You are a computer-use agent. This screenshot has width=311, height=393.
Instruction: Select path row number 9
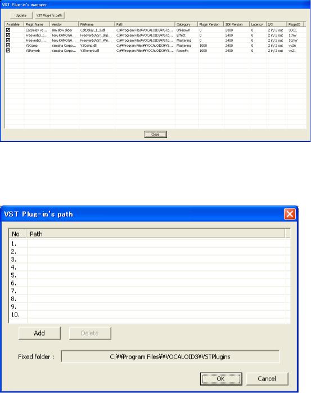[150, 306]
